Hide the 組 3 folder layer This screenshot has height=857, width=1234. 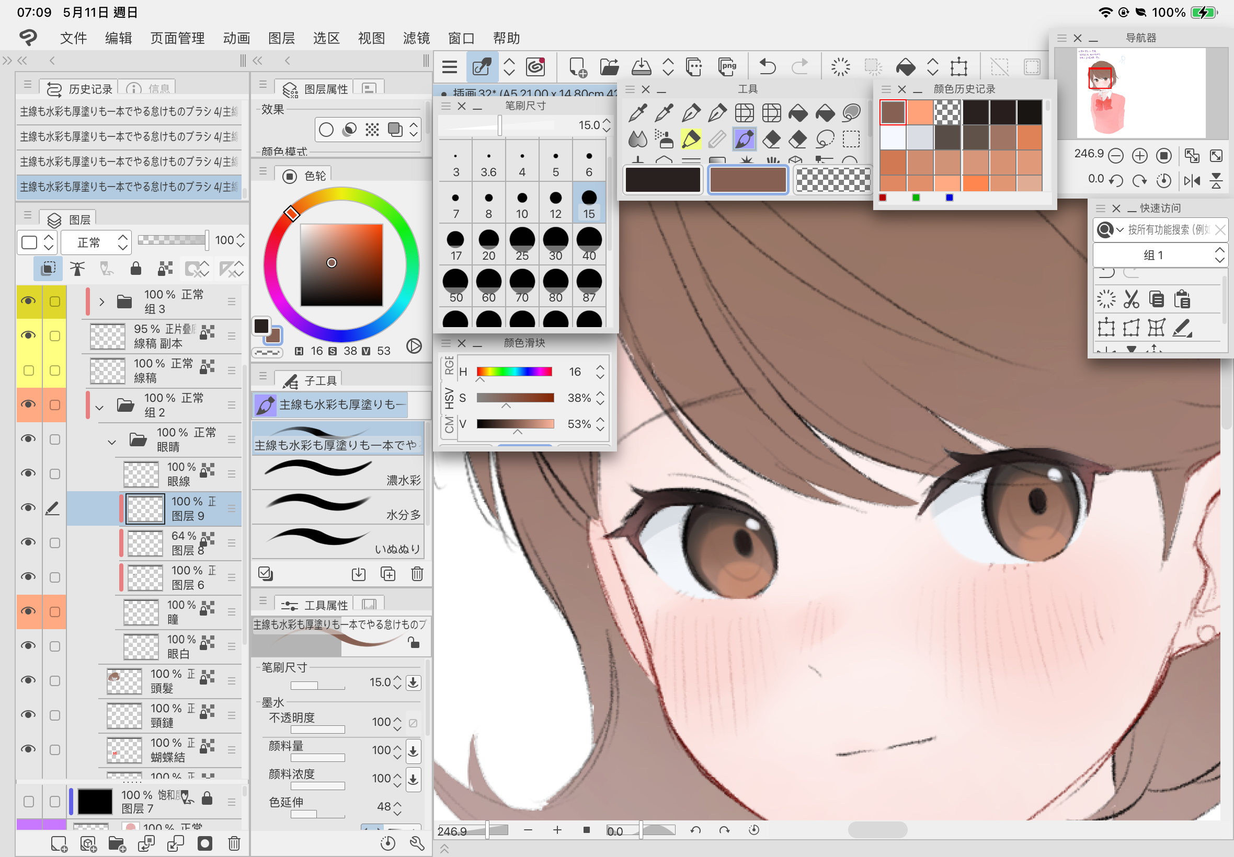coord(28,300)
